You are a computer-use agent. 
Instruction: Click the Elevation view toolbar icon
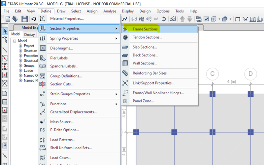(149, 19)
